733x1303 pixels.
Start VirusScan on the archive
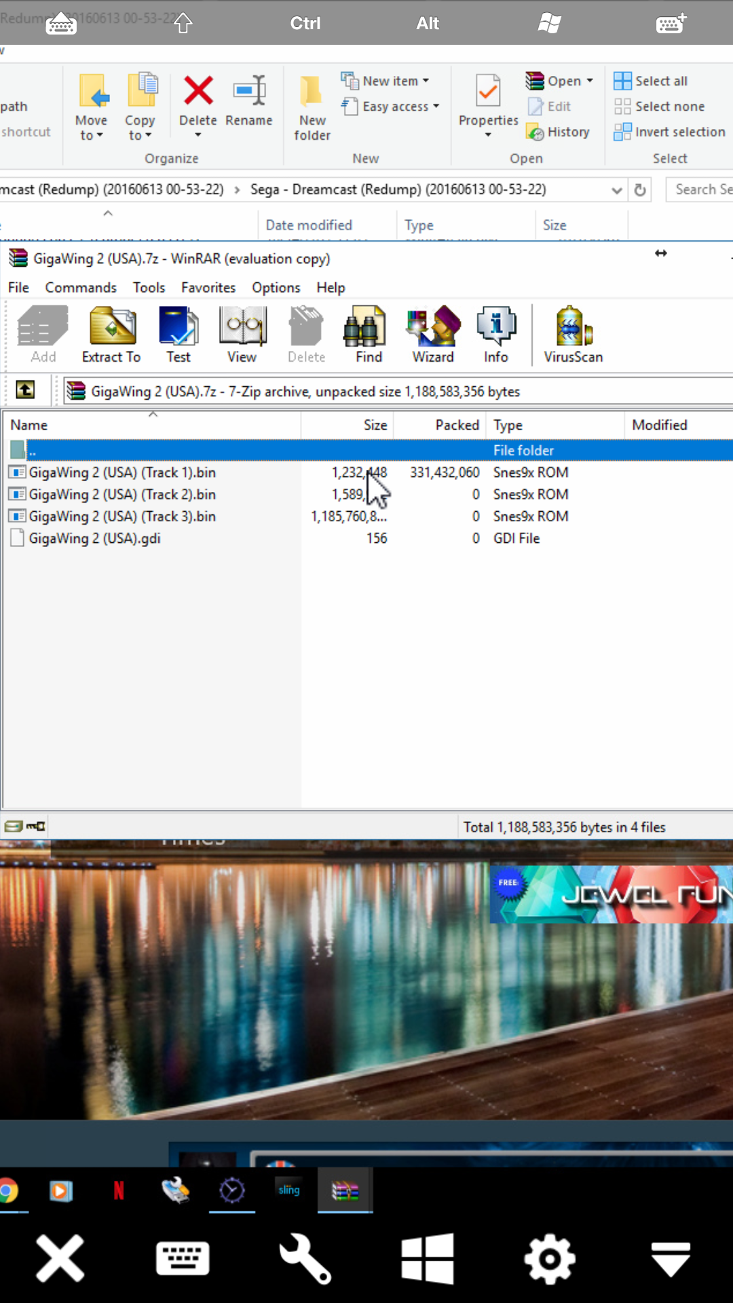coord(573,335)
